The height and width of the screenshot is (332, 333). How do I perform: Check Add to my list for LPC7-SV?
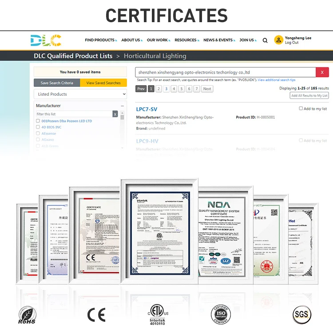[x=301, y=108]
